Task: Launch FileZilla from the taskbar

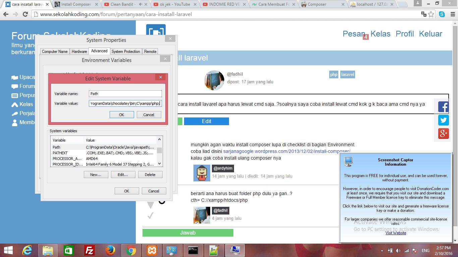Action: point(90,250)
